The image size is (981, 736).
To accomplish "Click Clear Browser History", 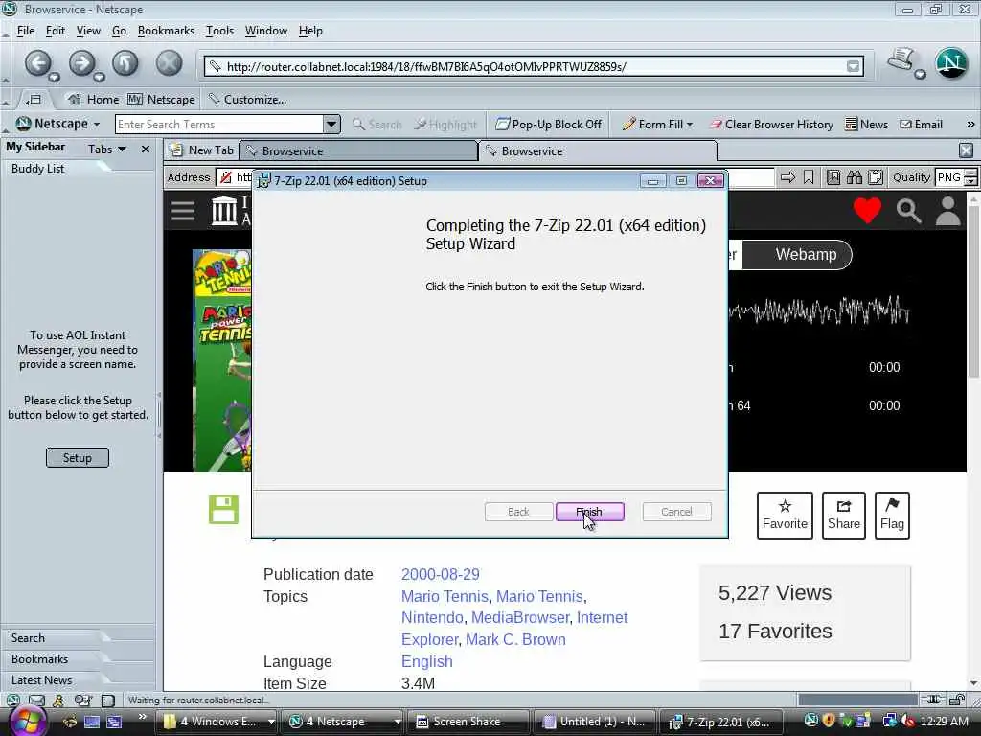I will pos(771,124).
